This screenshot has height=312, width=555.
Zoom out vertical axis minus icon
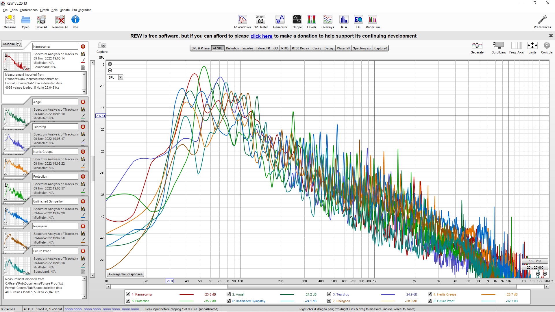110,70
